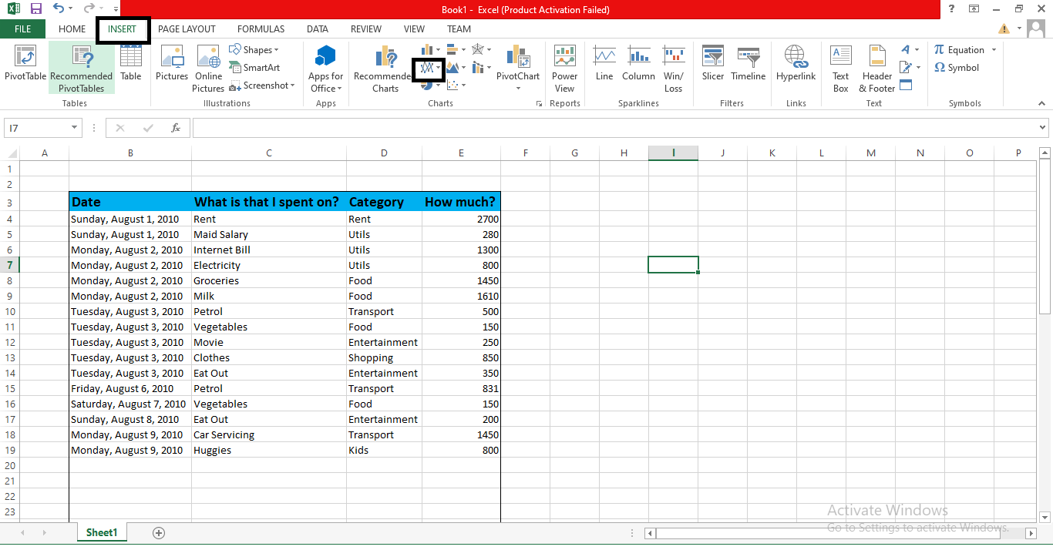Insert a Column sparkline
The width and height of the screenshot is (1053, 550).
tap(638, 63)
